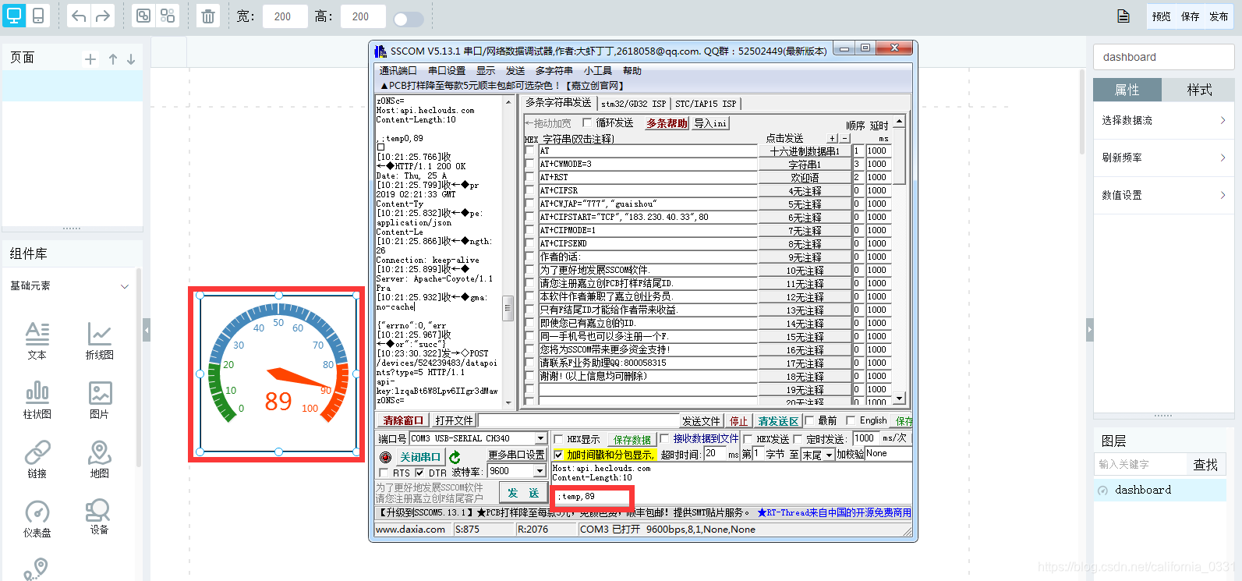Screen dimensions: 1242x581
Task: Select the gauge widget on canvas
Action: tap(278, 374)
